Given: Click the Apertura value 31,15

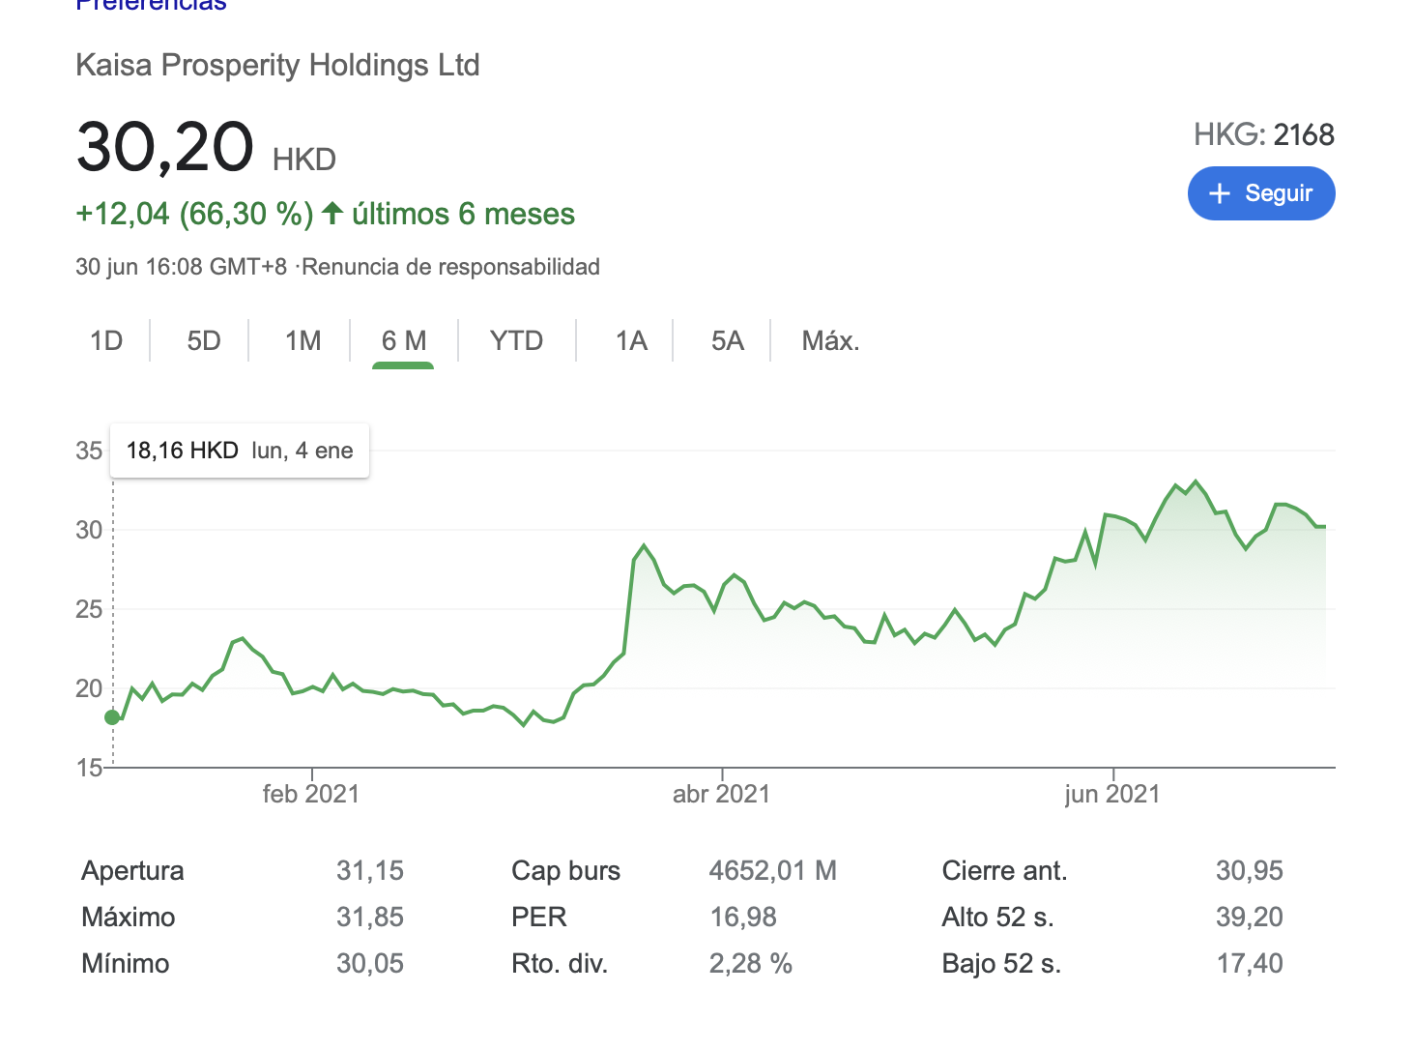Looking at the screenshot, I should pos(370,871).
